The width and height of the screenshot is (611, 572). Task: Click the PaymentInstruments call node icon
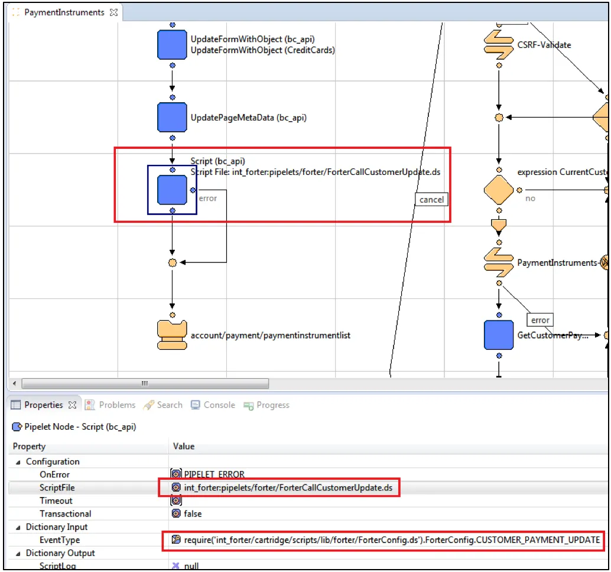(x=499, y=262)
